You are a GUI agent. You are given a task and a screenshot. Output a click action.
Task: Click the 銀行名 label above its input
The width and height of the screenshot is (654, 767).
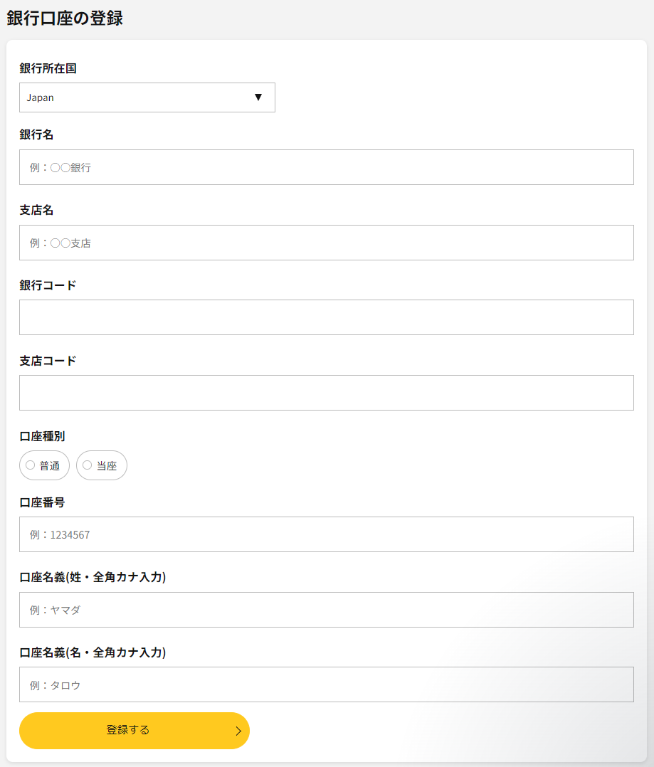(x=36, y=134)
